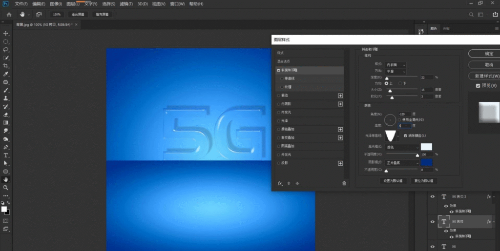Enable the Contour (等高线) checkbox

click(282, 78)
